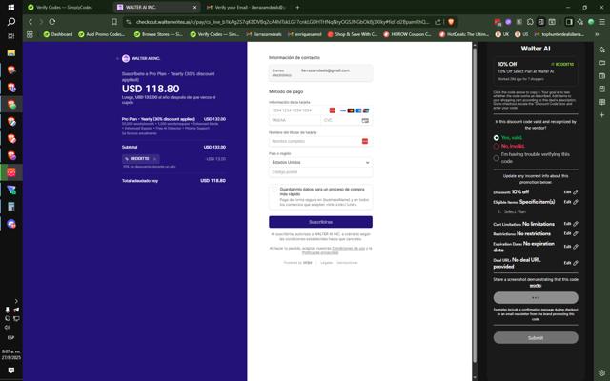Click the pencil icon for Expiration Date

(x=576, y=247)
